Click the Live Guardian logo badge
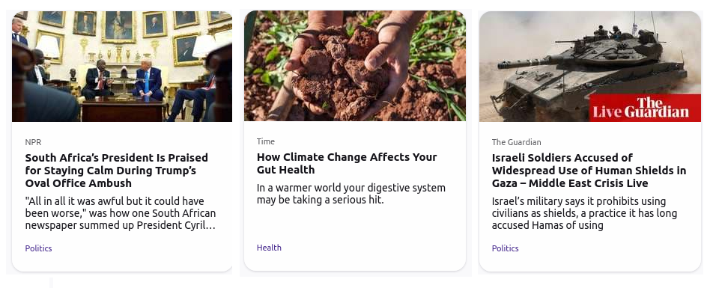This screenshot has height=288, width=713. (645, 108)
